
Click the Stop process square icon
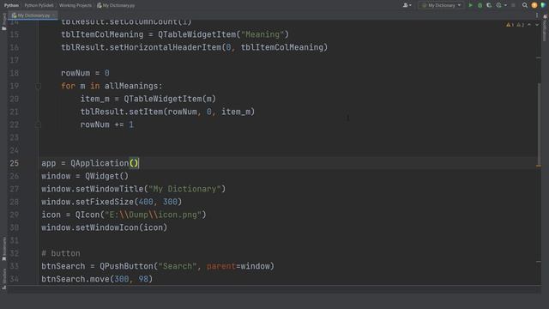coord(513,5)
